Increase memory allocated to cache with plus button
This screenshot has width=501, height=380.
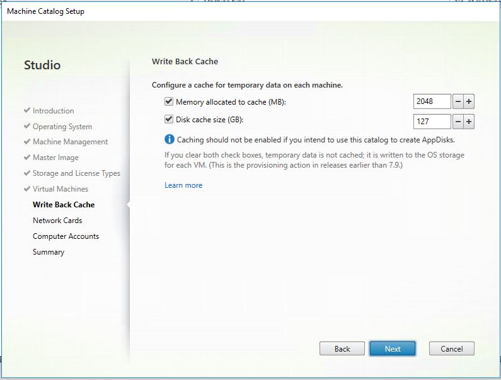[469, 101]
